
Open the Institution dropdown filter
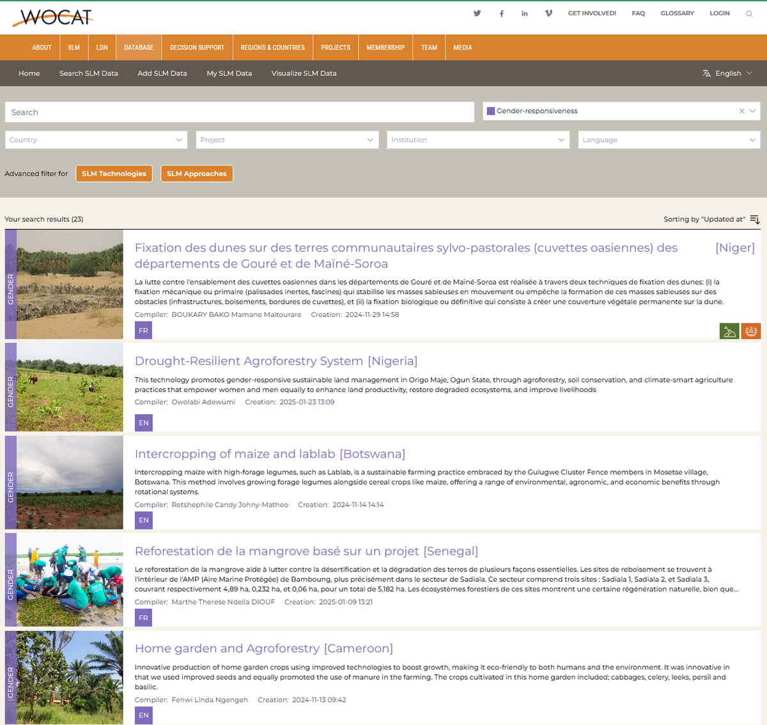click(477, 140)
